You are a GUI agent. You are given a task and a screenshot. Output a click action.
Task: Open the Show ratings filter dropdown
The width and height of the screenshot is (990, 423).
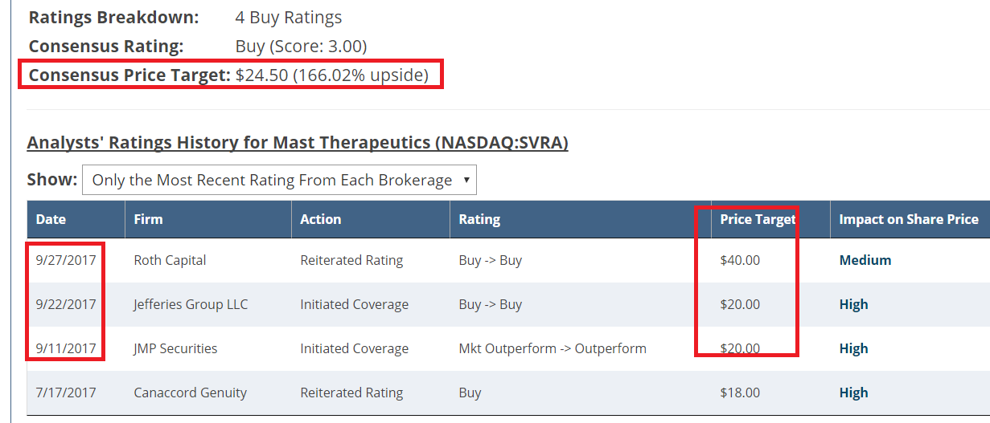[x=279, y=180]
